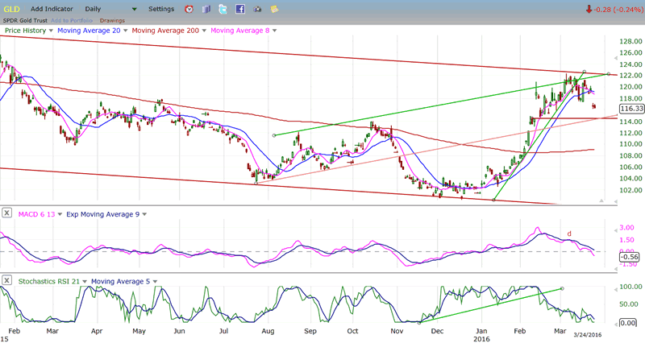Expand the Price History options
The height and width of the screenshot is (343, 645).
tap(52, 30)
